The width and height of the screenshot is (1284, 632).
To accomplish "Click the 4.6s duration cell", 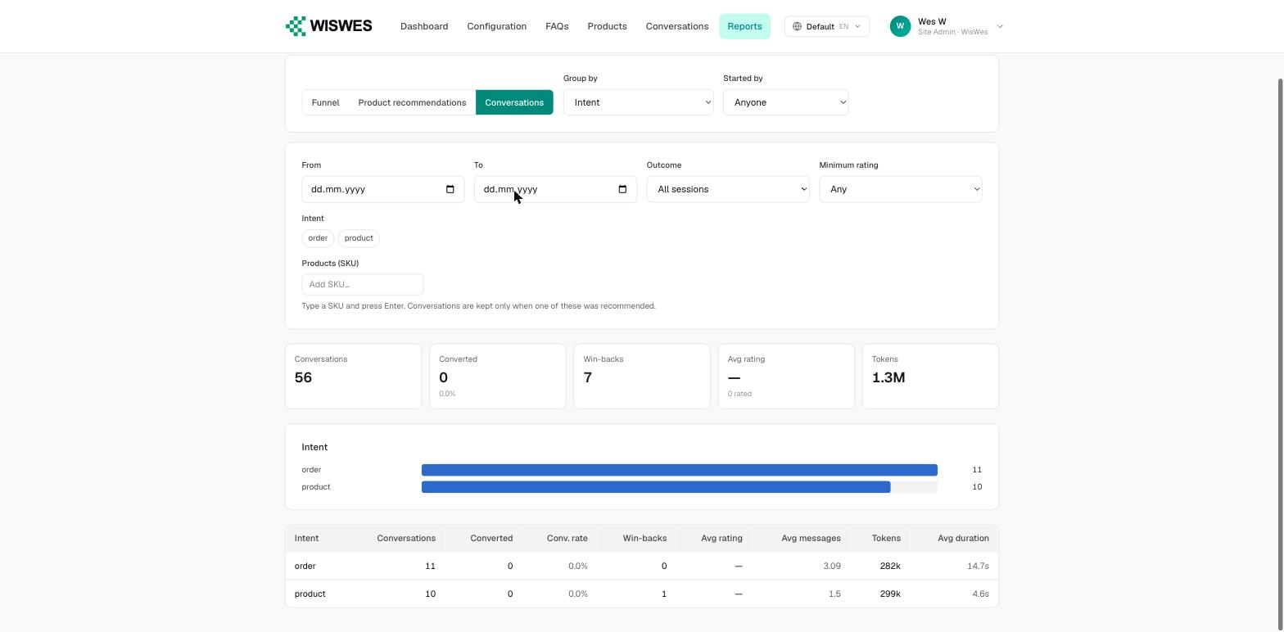I will (x=980, y=594).
